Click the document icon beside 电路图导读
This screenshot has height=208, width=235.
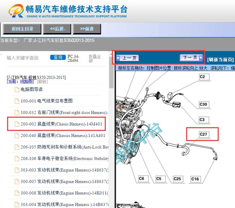tap(17, 90)
